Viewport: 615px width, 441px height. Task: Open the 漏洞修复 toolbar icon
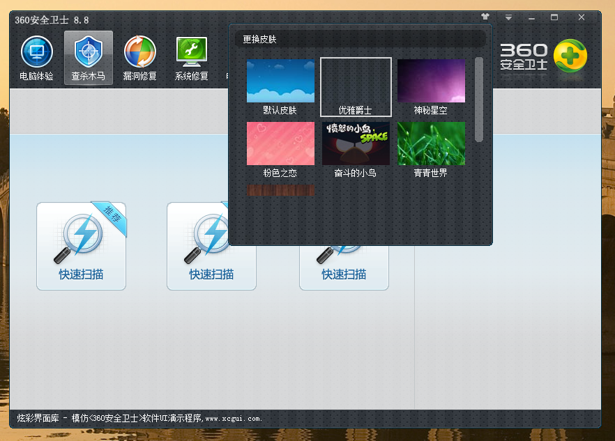coord(140,58)
